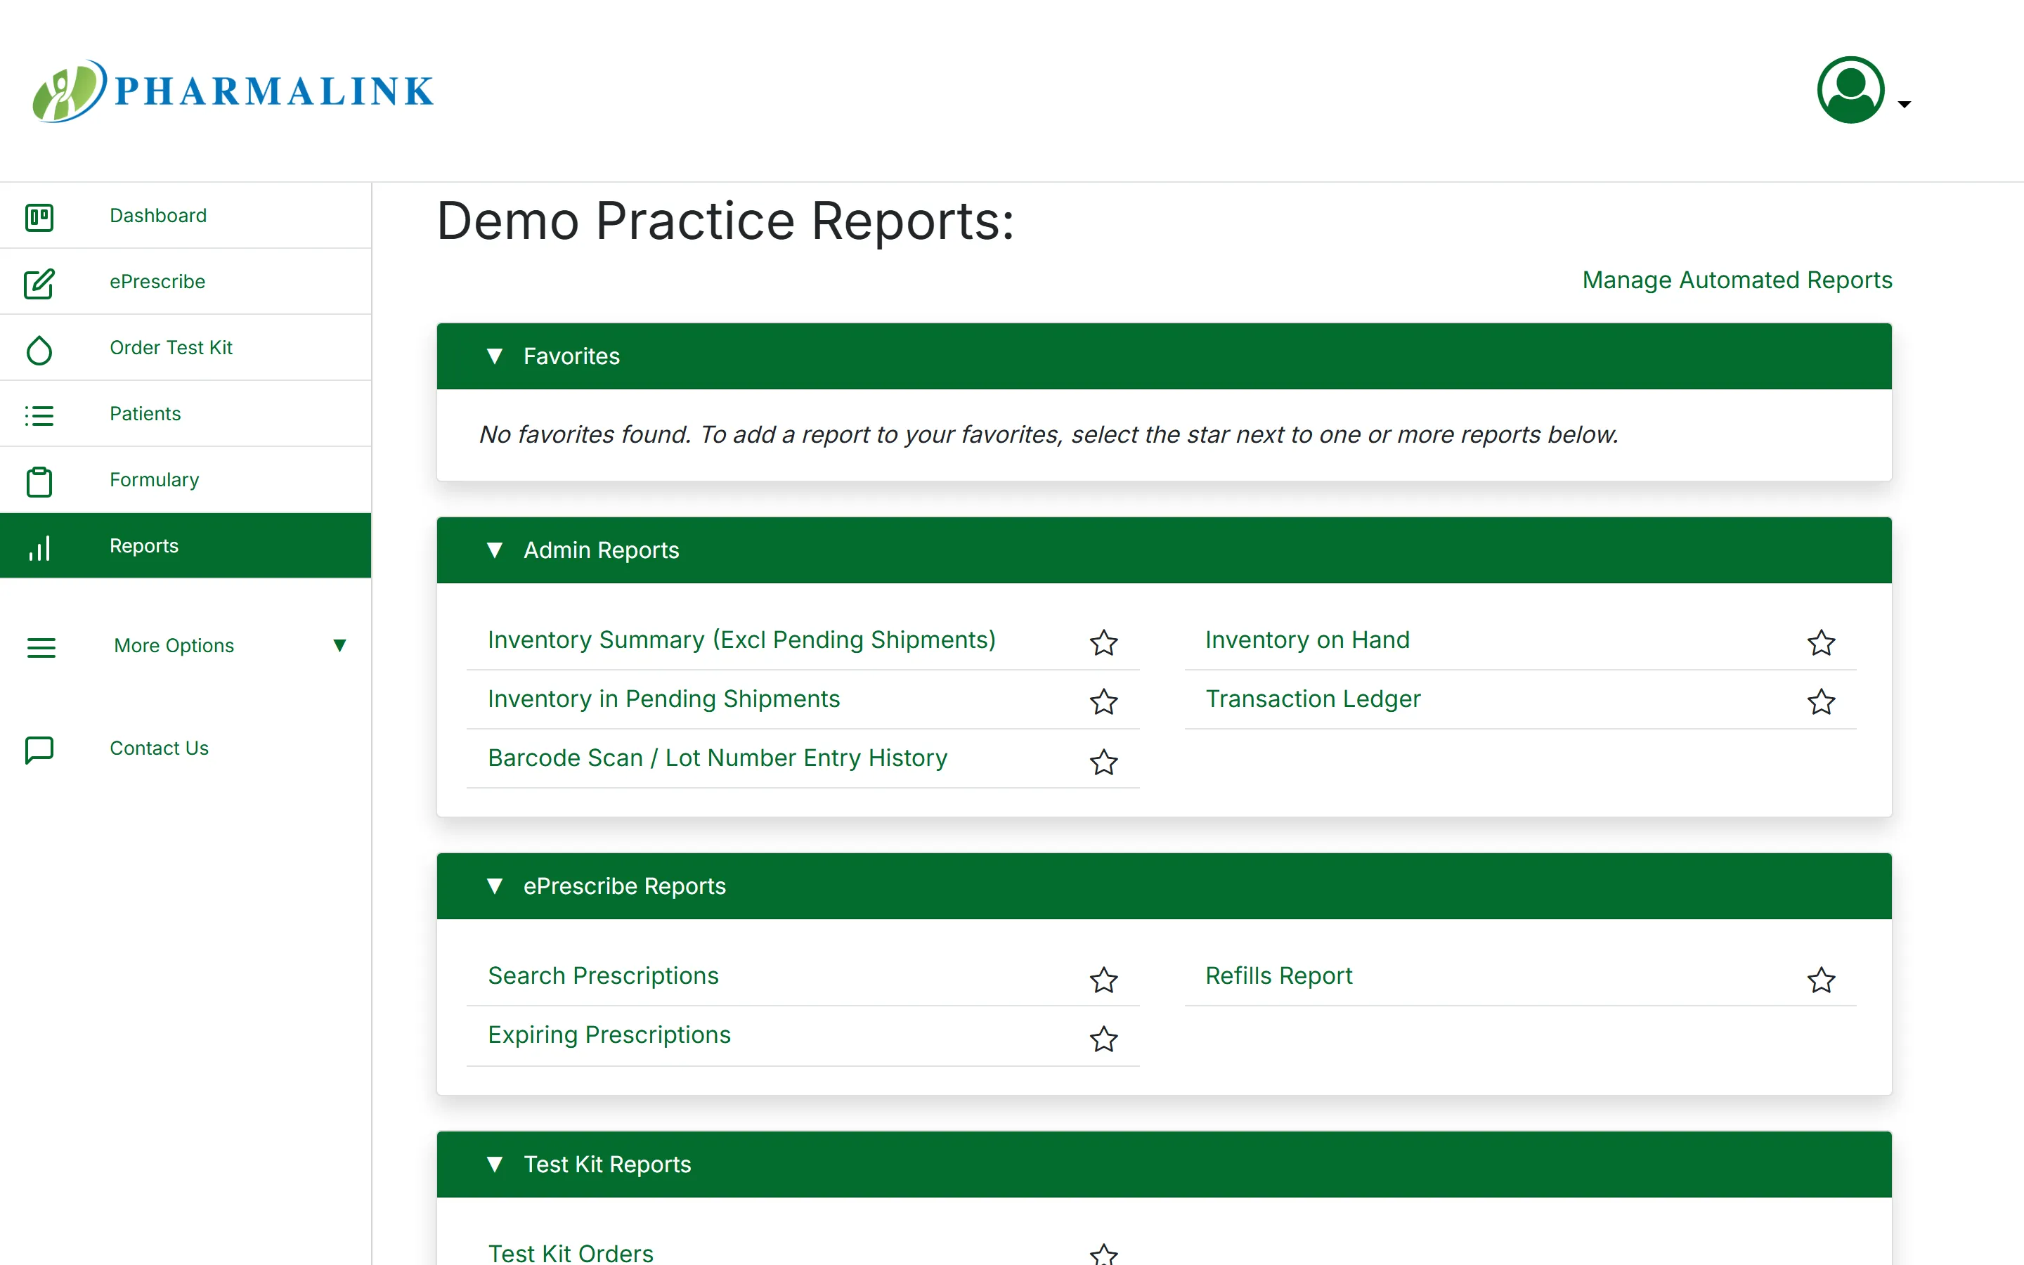Click the Dashboard sidebar icon

(x=39, y=216)
